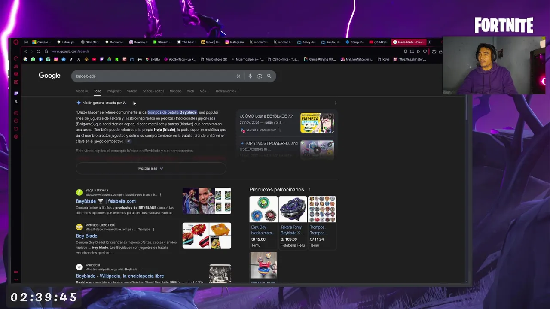Open three-dot menu of Saga Falabella result
Screen dimensions: 550x309
pos(160,195)
